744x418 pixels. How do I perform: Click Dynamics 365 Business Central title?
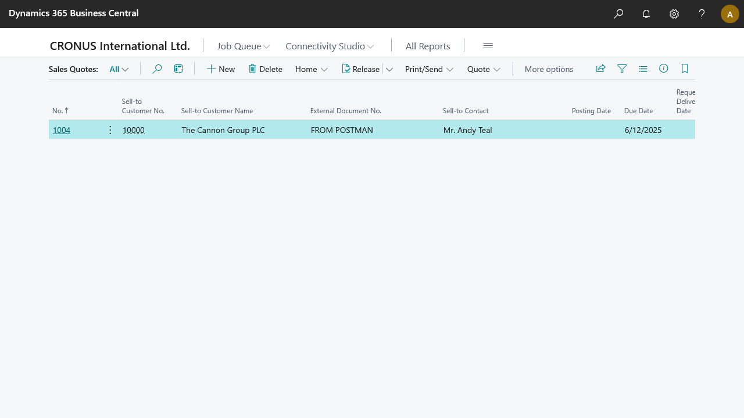(x=74, y=13)
